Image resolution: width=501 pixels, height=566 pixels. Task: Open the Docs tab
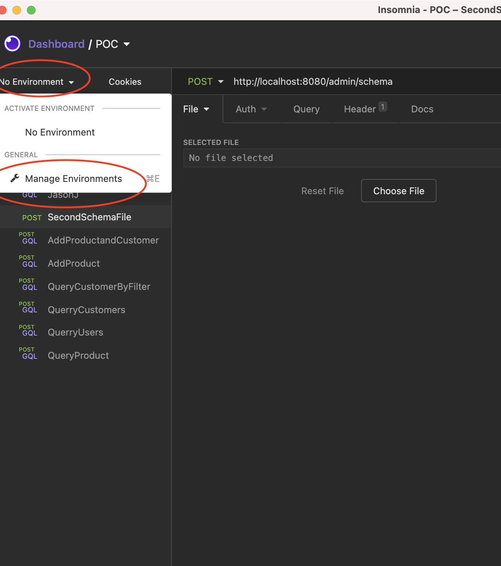click(x=422, y=109)
